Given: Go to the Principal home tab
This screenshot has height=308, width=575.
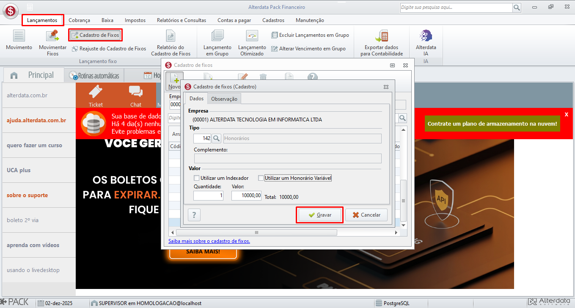Looking at the screenshot, I should (x=33, y=75).
